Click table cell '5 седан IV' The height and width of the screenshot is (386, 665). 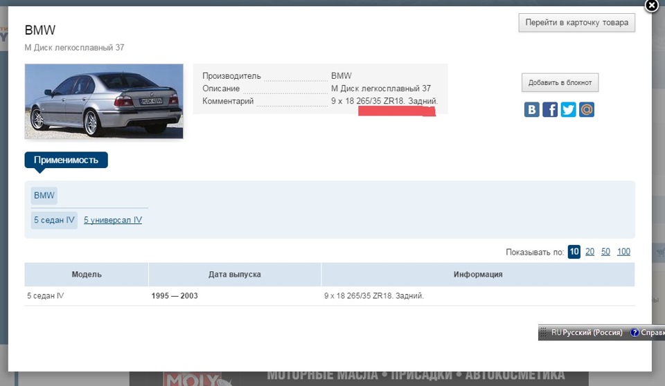click(x=46, y=296)
